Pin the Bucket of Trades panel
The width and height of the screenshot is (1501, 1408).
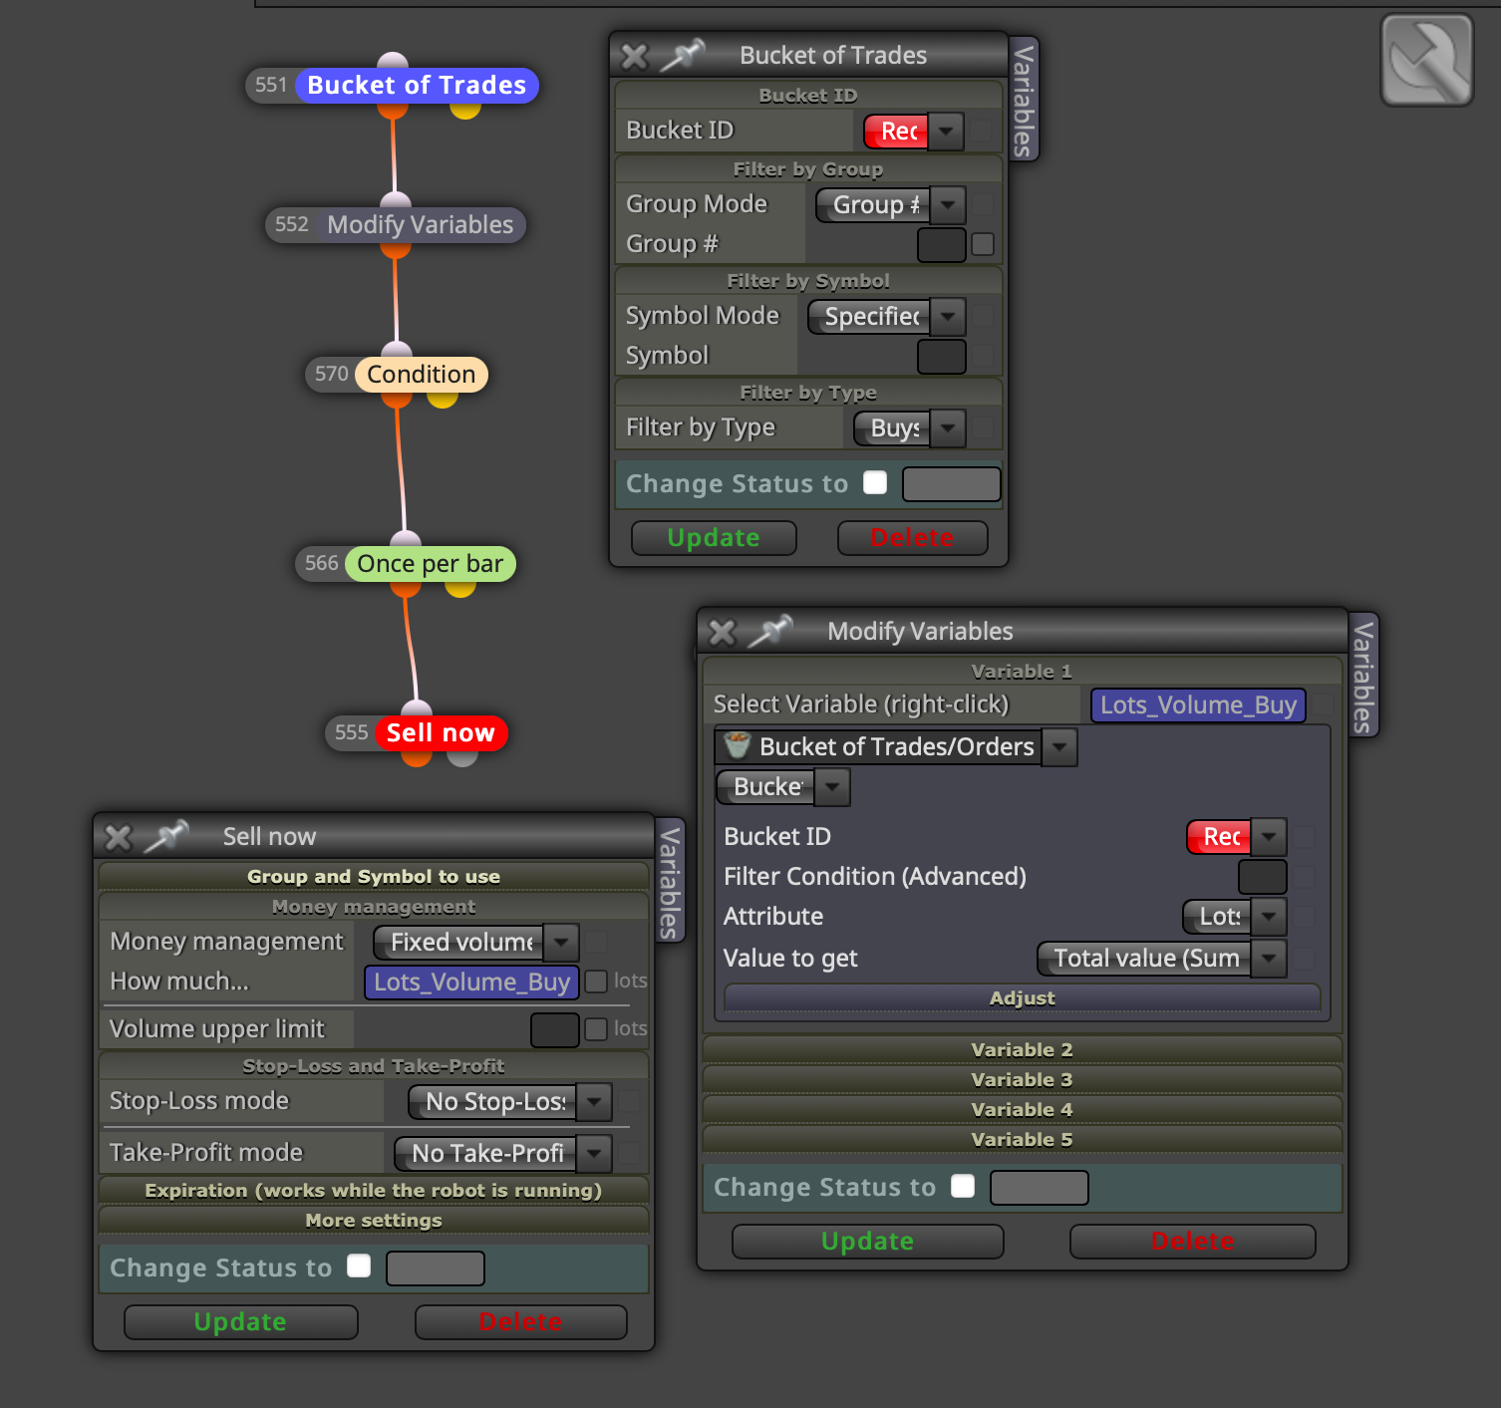point(683,56)
